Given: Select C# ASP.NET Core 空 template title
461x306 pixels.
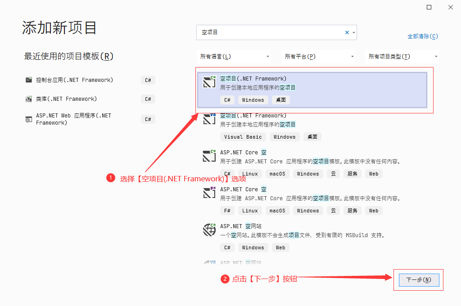Looking at the screenshot, I should pos(243,152).
